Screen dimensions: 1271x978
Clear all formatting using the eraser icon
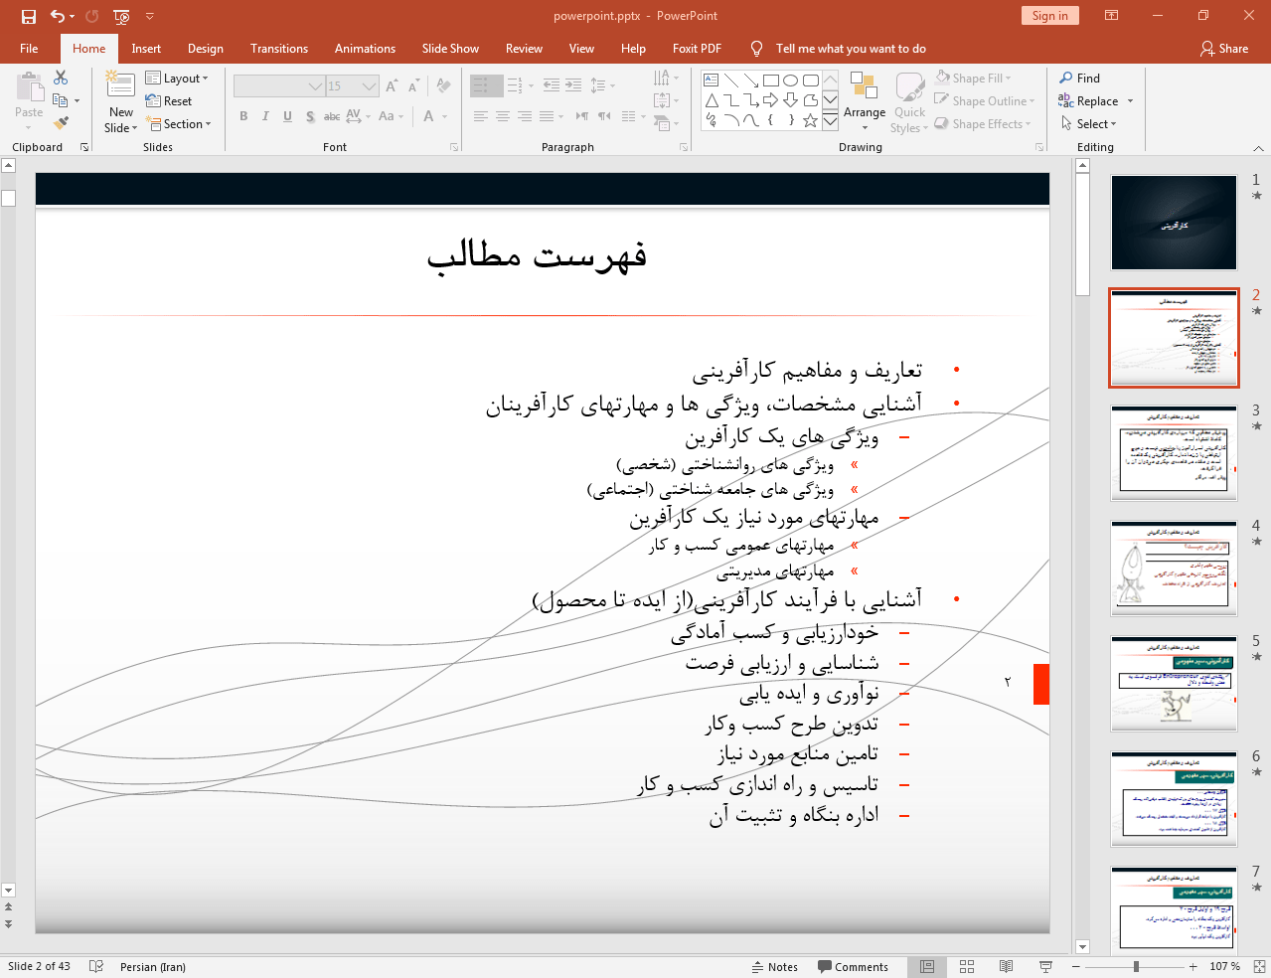[x=443, y=86]
